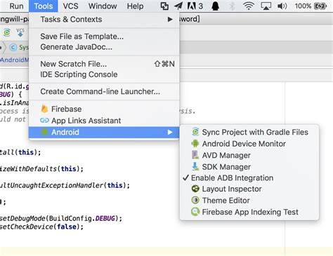333x256 pixels.
Task: Click the Theme Editor icon
Action: [x=195, y=200]
